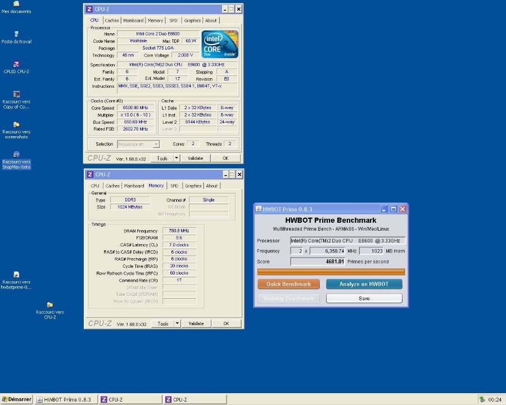Open Mainboard tab in top CPU-Z window
Viewport: 506px width, 405px height.
point(133,20)
